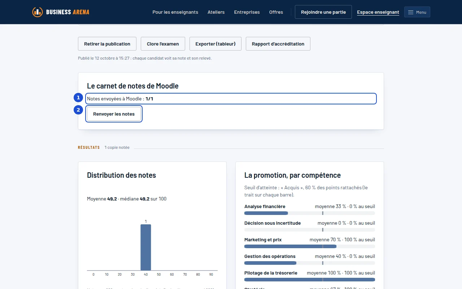This screenshot has height=289, width=462.
Task: Click the 'Distribution des notes' heading
Action: click(122, 175)
